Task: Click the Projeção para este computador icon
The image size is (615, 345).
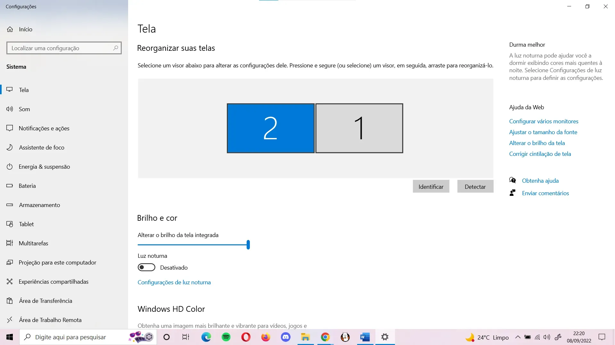Action: (10, 262)
